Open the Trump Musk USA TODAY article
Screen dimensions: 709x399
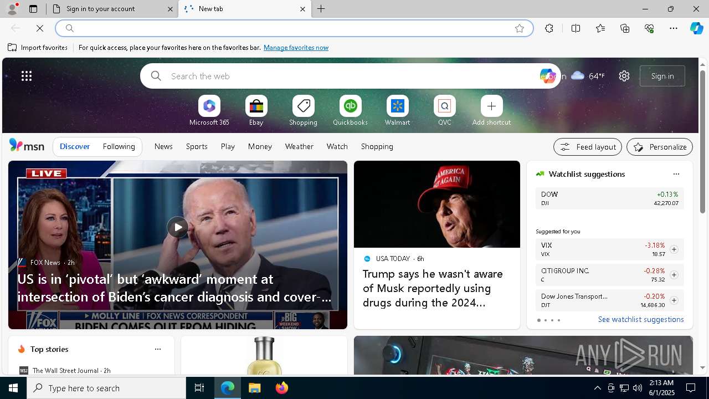pyautogui.click(x=433, y=288)
